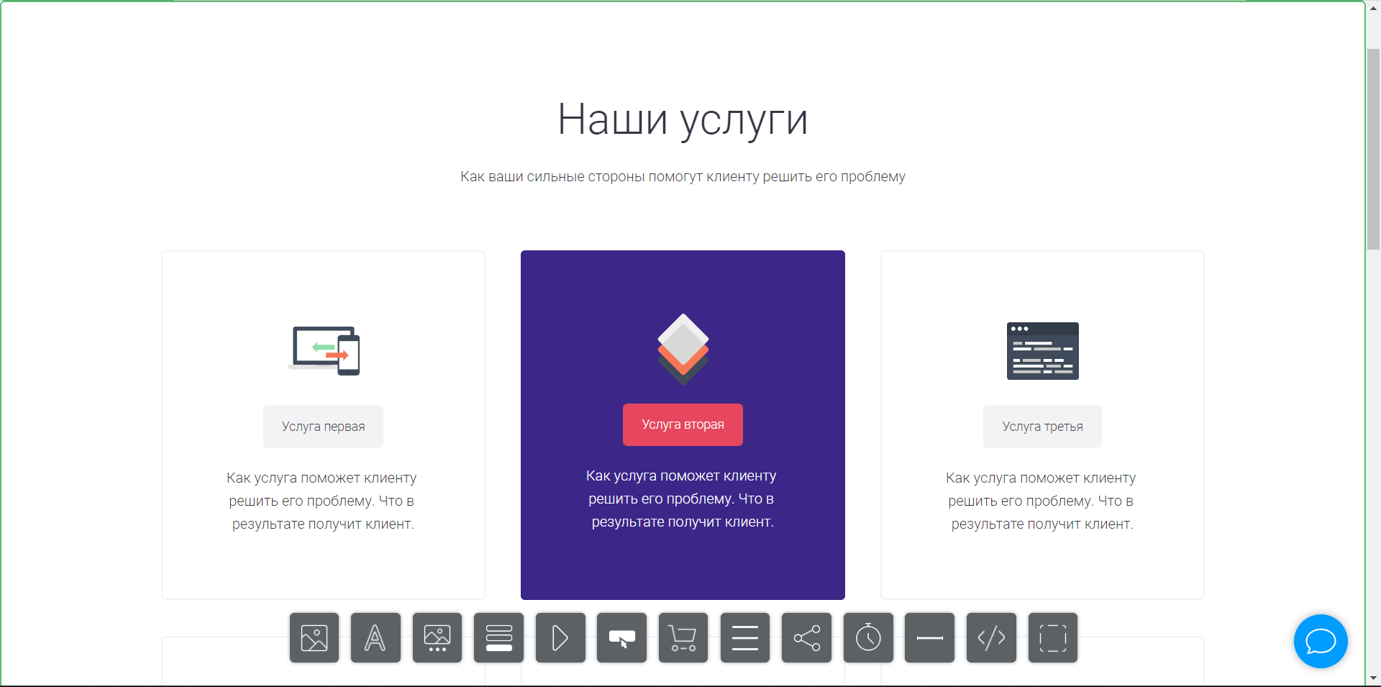The image size is (1381, 687).
Task: Select description text under 'Услуга третья'
Action: (1042, 501)
